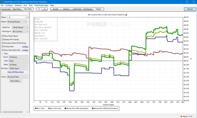
Task: Click the More Filters button
Action: coord(15,81)
